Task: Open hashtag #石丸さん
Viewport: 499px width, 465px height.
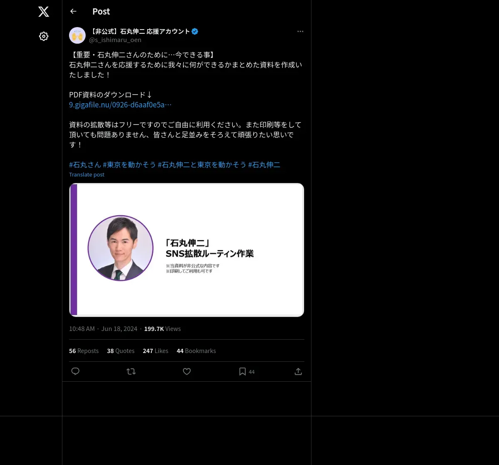Action: pyautogui.click(x=85, y=165)
